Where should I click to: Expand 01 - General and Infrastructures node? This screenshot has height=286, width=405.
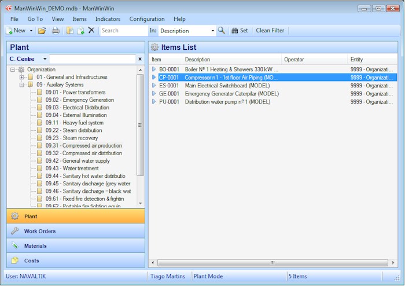click(22, 77)
